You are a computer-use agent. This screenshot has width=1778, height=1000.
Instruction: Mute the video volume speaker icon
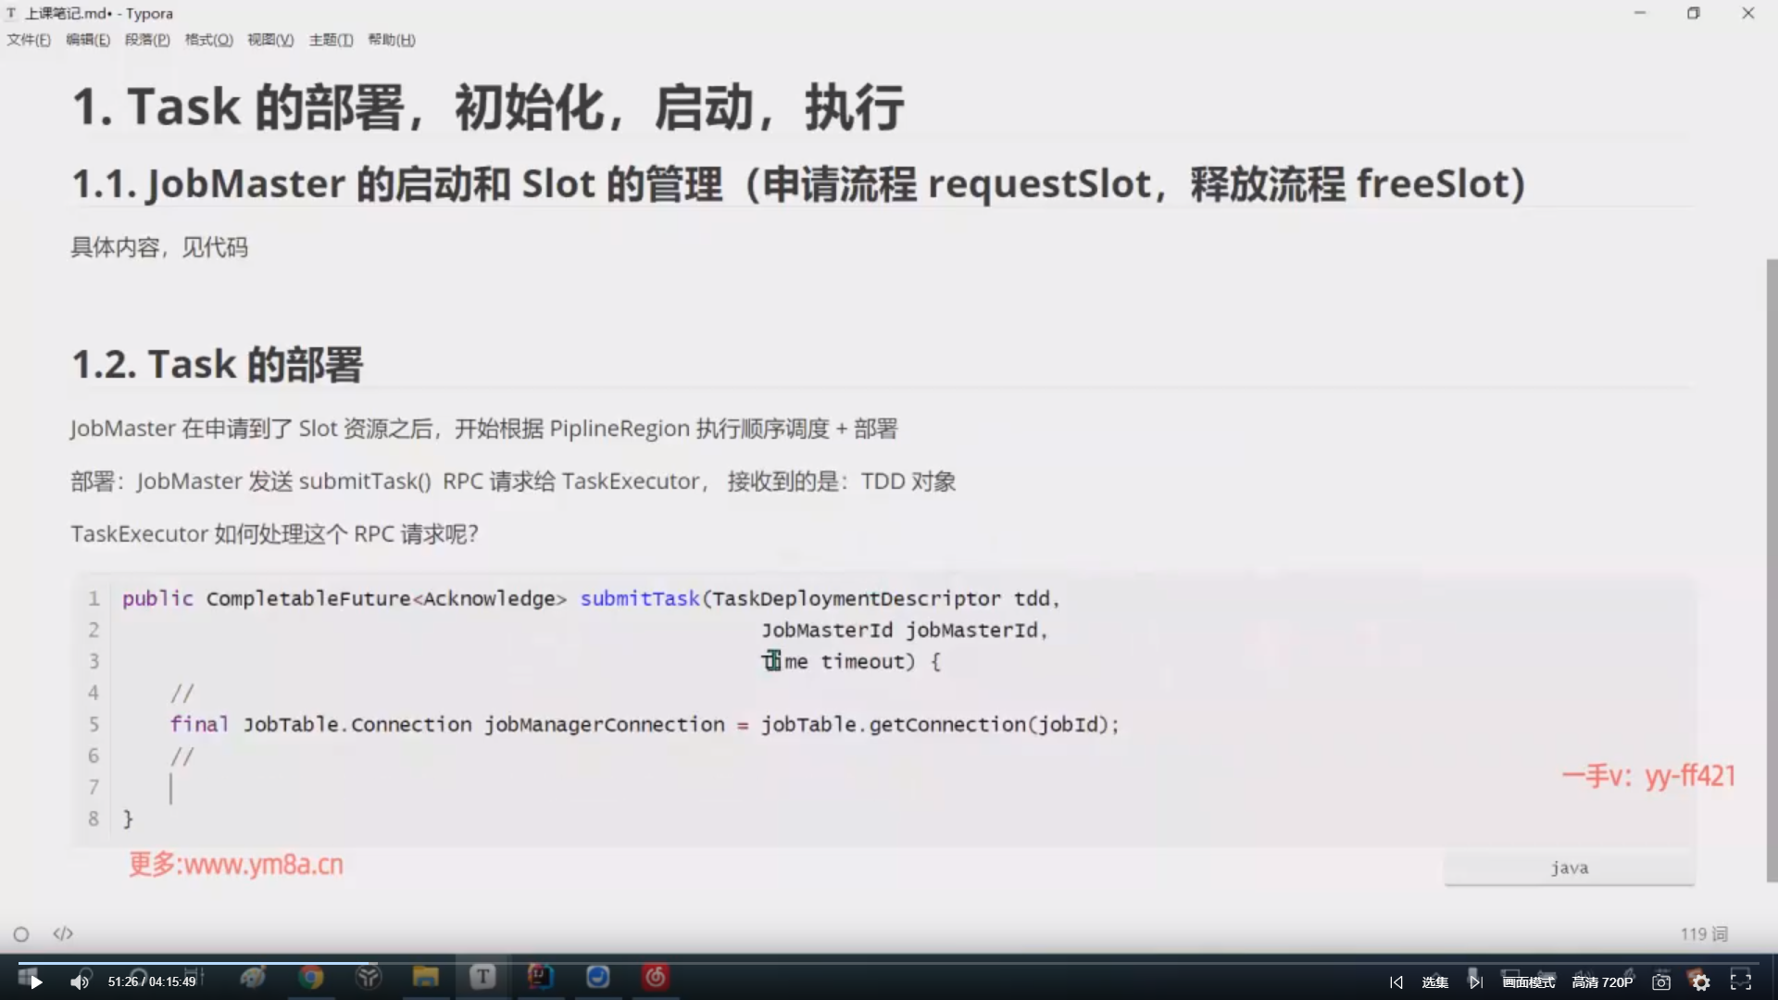click(80, 981)
